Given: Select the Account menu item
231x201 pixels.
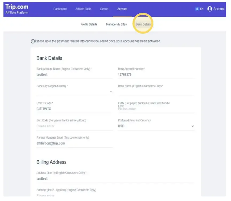Looking at the screenshot, I should click(x=122, y=9).
